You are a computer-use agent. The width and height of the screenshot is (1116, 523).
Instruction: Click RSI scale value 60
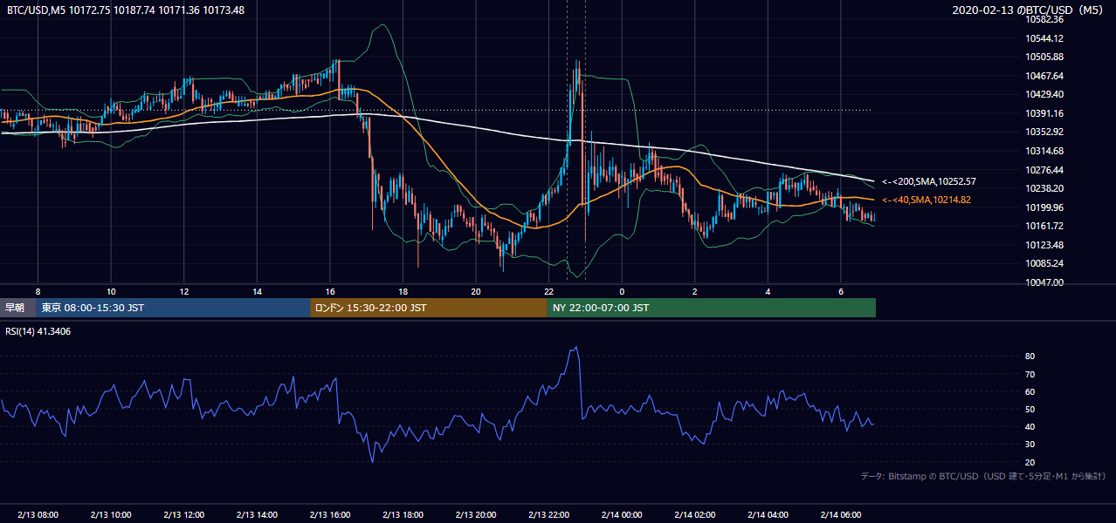tap(1030, 391)
